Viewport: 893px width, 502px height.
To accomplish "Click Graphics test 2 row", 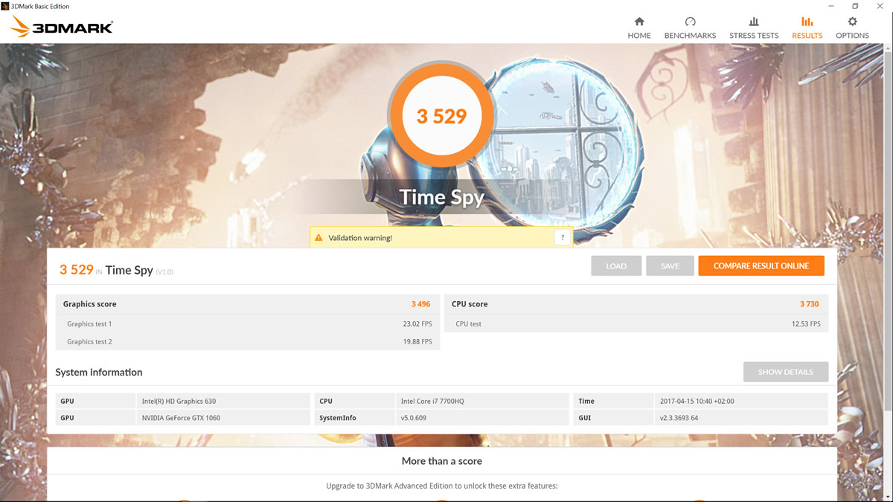I will pos(248,342).
